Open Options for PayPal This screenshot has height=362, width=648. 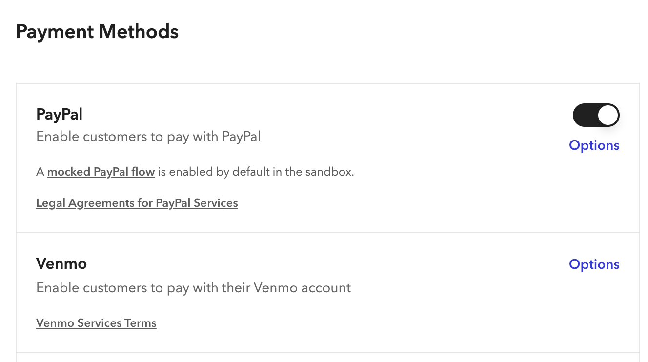point(594,145)
